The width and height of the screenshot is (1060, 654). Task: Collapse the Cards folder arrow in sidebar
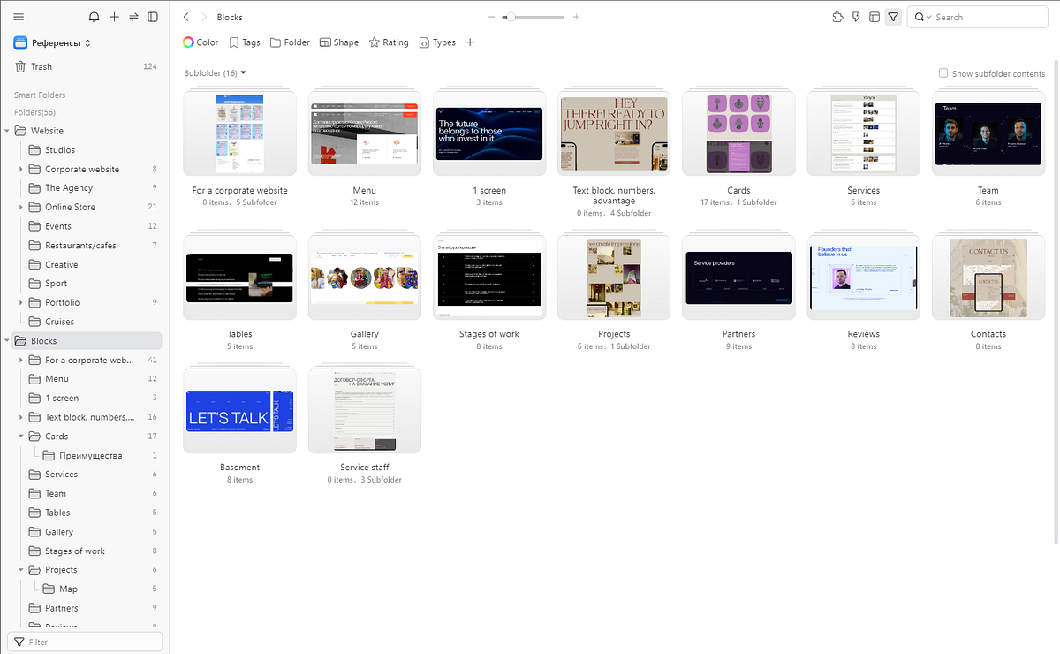(22, 437)
